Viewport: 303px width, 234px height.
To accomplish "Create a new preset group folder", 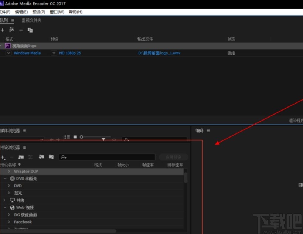I will click(21, 157).
